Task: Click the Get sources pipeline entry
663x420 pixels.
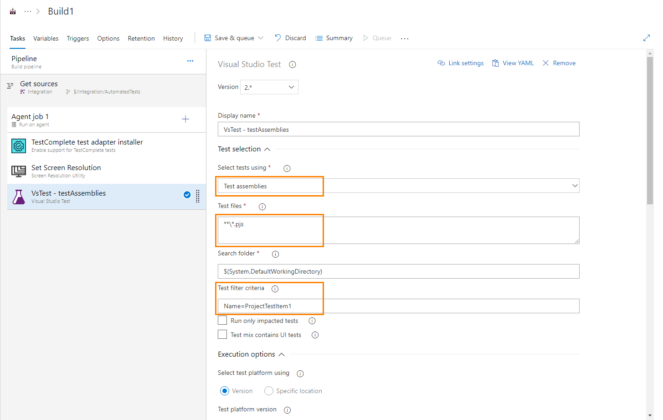Action: click(x=39, y=84)
